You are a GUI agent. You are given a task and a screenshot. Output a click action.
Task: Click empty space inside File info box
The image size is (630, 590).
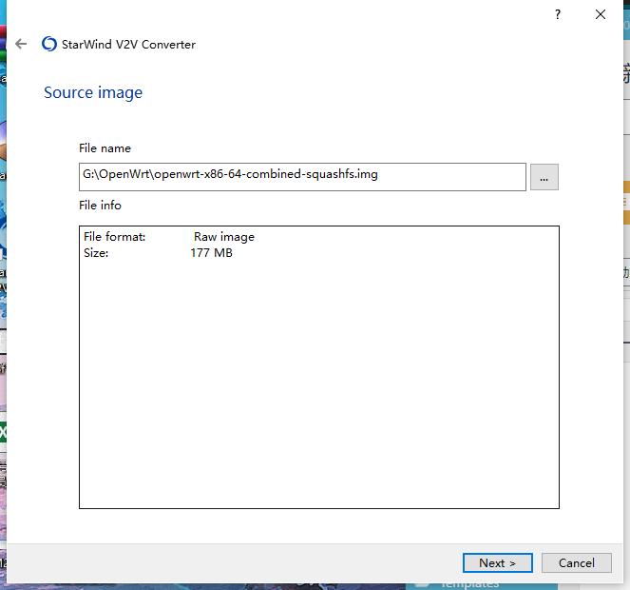pos(318,381)
